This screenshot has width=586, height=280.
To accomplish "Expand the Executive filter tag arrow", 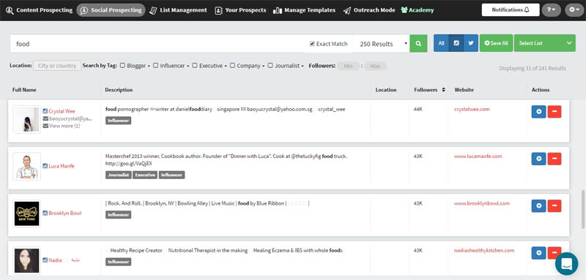I will click(226, 66).
